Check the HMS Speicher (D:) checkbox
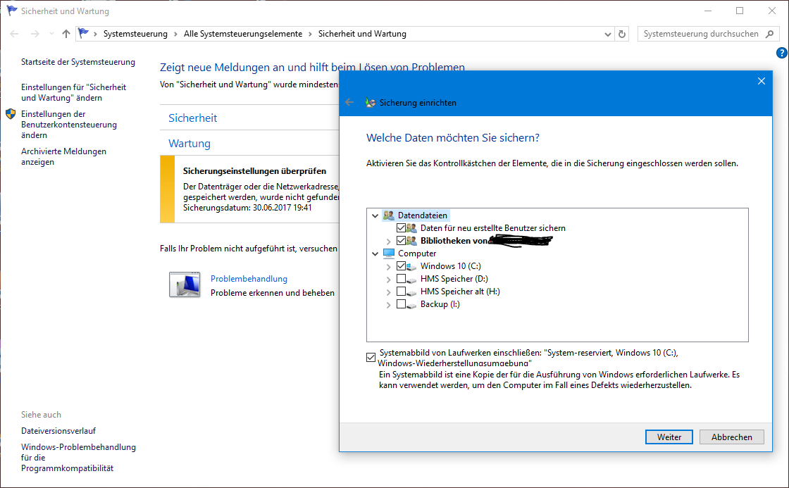 (x=401, y=278)
